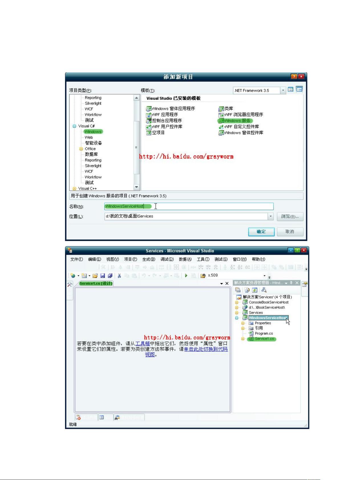Select the Windows 服务 template icon

[221, 121]
